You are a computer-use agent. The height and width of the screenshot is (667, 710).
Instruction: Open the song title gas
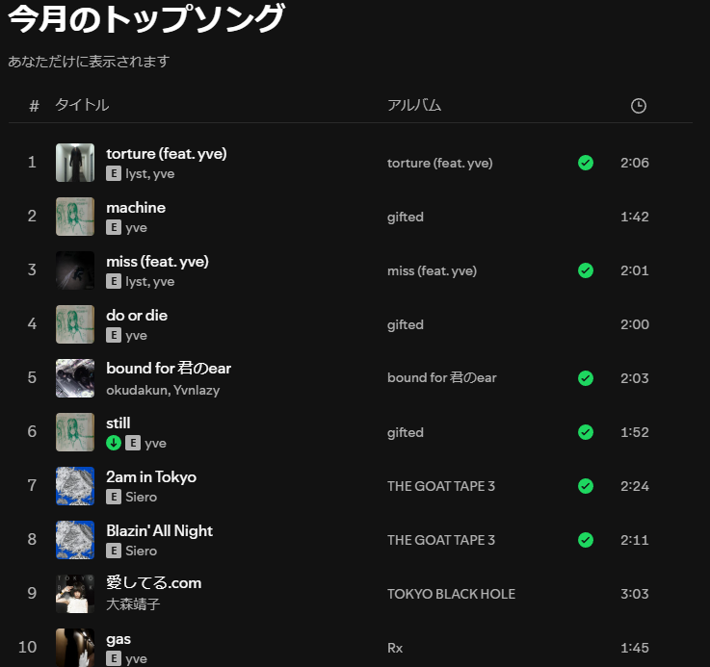click(118, 640)
